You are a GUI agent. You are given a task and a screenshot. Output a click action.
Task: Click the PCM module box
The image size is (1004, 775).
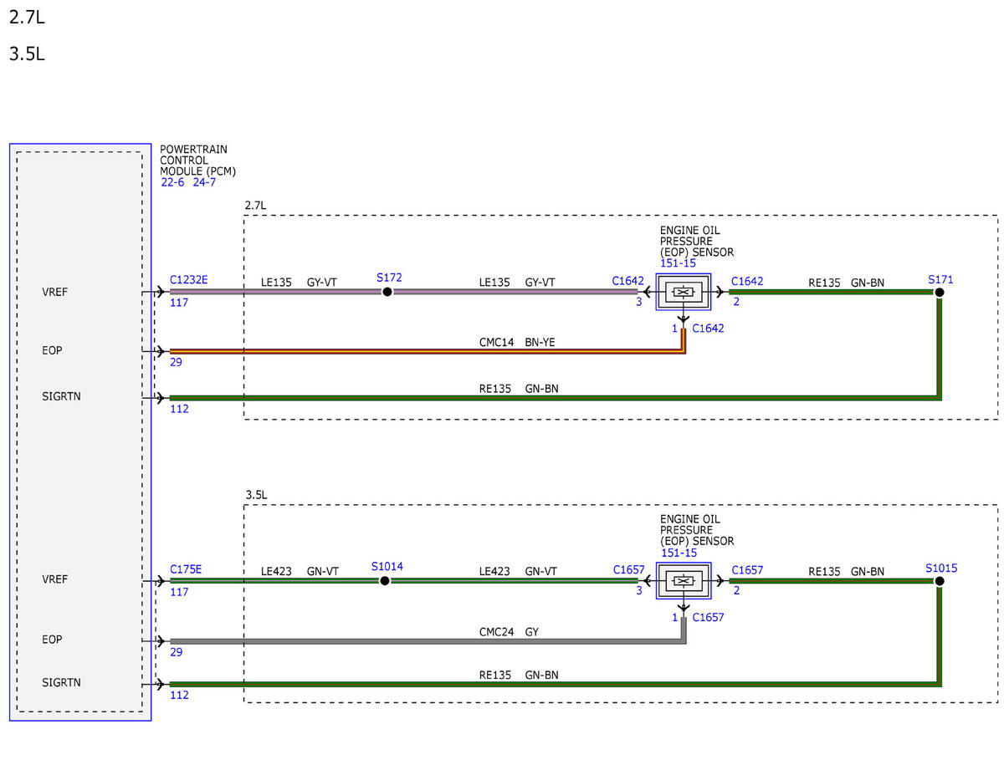click(80, 431)
